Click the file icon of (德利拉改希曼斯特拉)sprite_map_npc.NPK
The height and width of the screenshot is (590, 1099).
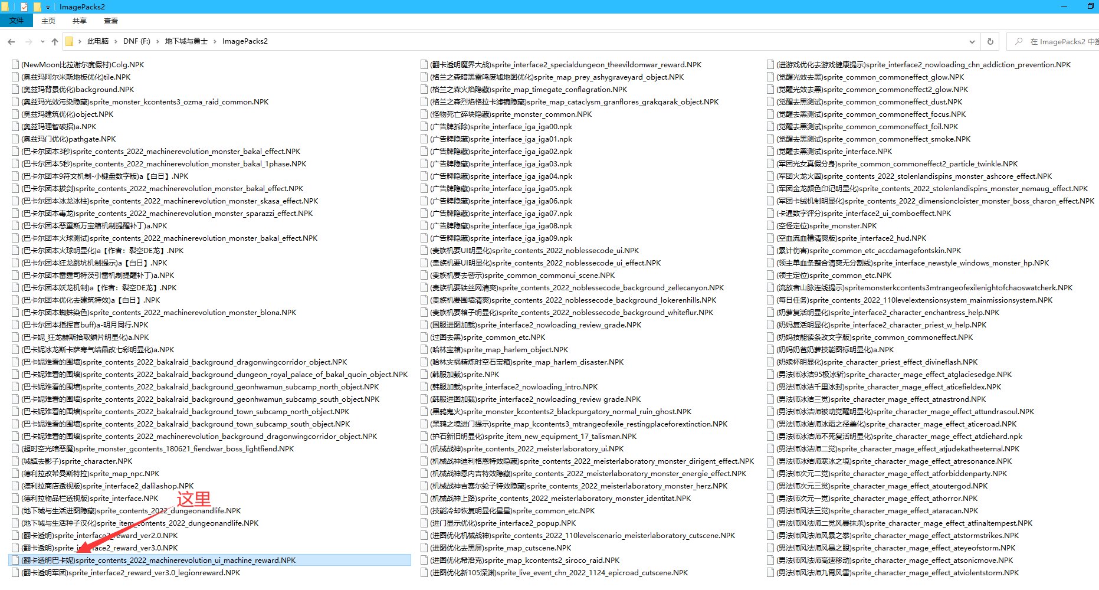[x=15, y=473]
